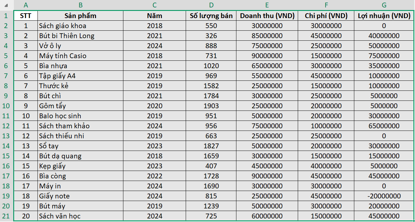Click profit cell 35000000
The image size is (415, 222).
point(384,66)
